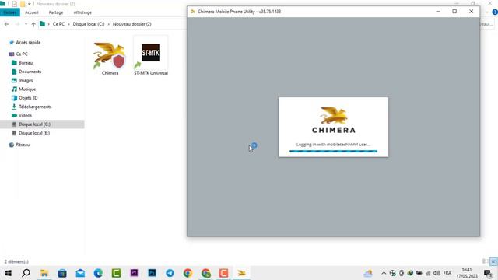Change the FRA keyboard language
The width and height of the screenshot is (498, 280).
point(447,273)
